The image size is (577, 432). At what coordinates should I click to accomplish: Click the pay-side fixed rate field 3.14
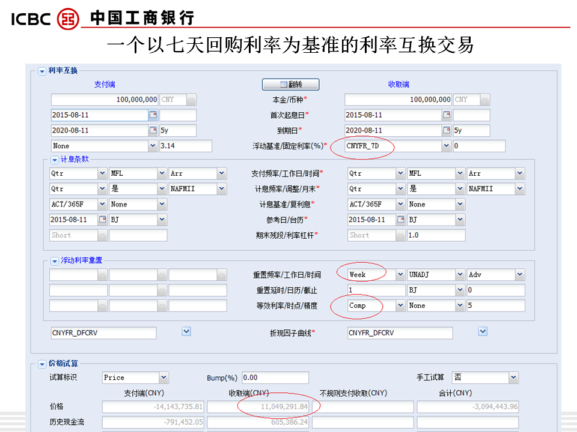point(185,146)
